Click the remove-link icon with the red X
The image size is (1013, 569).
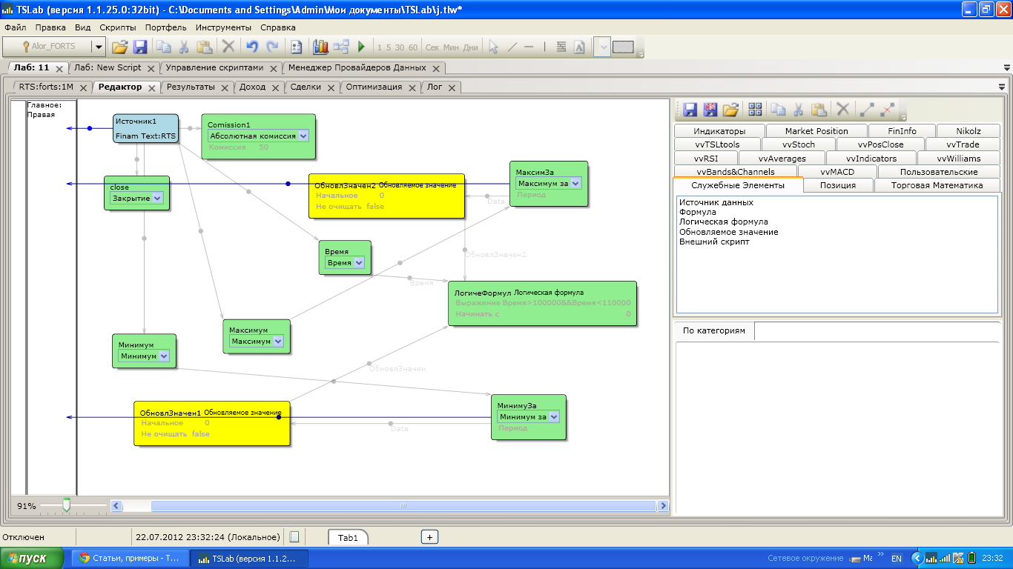[888, 110]
